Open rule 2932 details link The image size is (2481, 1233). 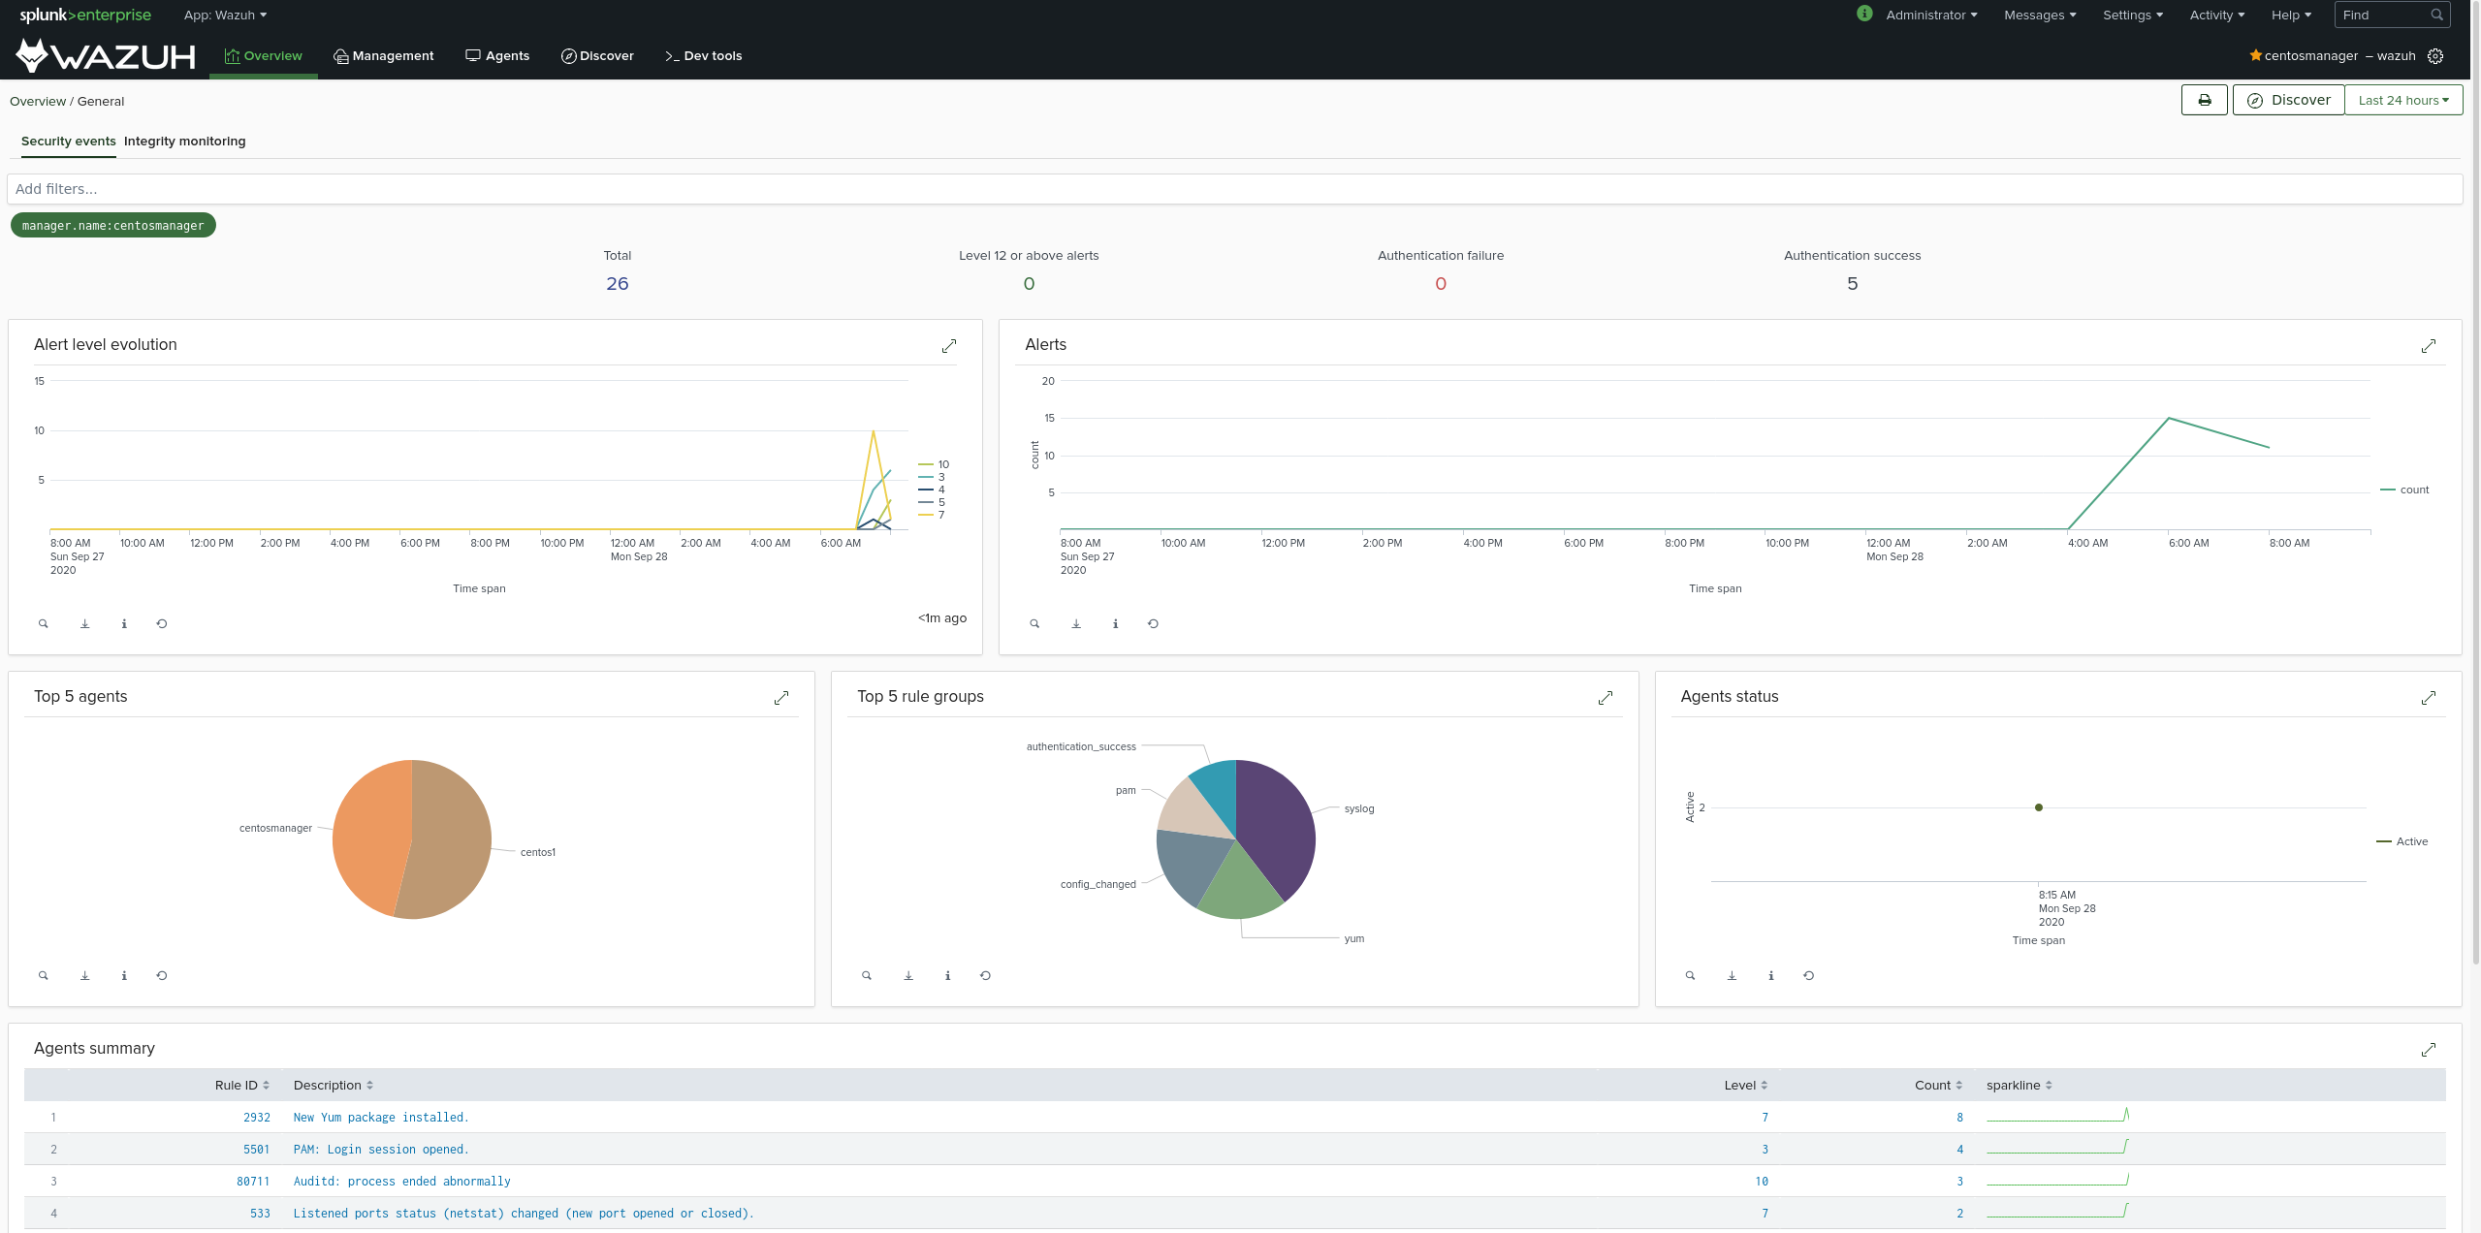256,1117
